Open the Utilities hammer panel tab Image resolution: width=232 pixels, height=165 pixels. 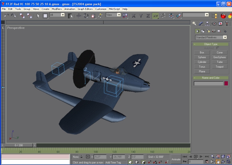(227, 23)
